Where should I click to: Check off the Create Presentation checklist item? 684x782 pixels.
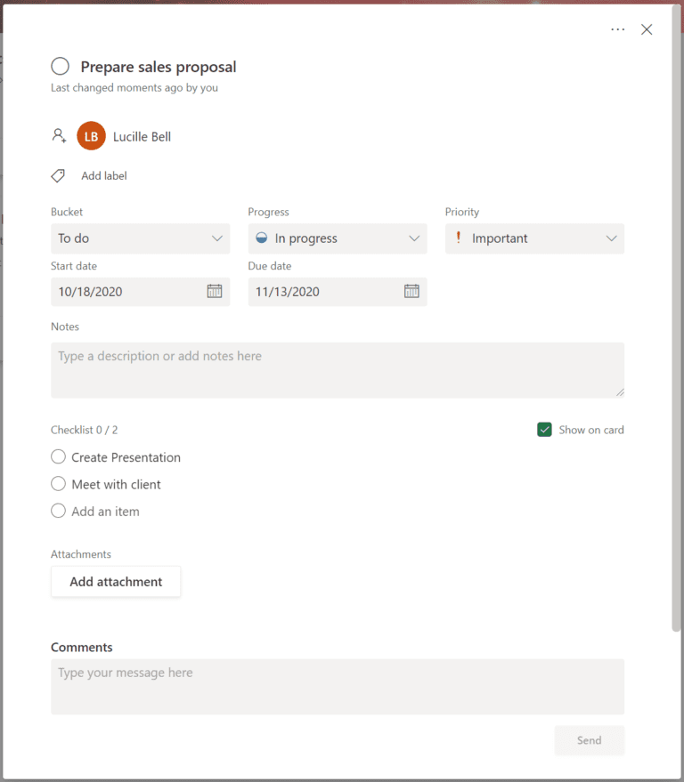(58, 456)
